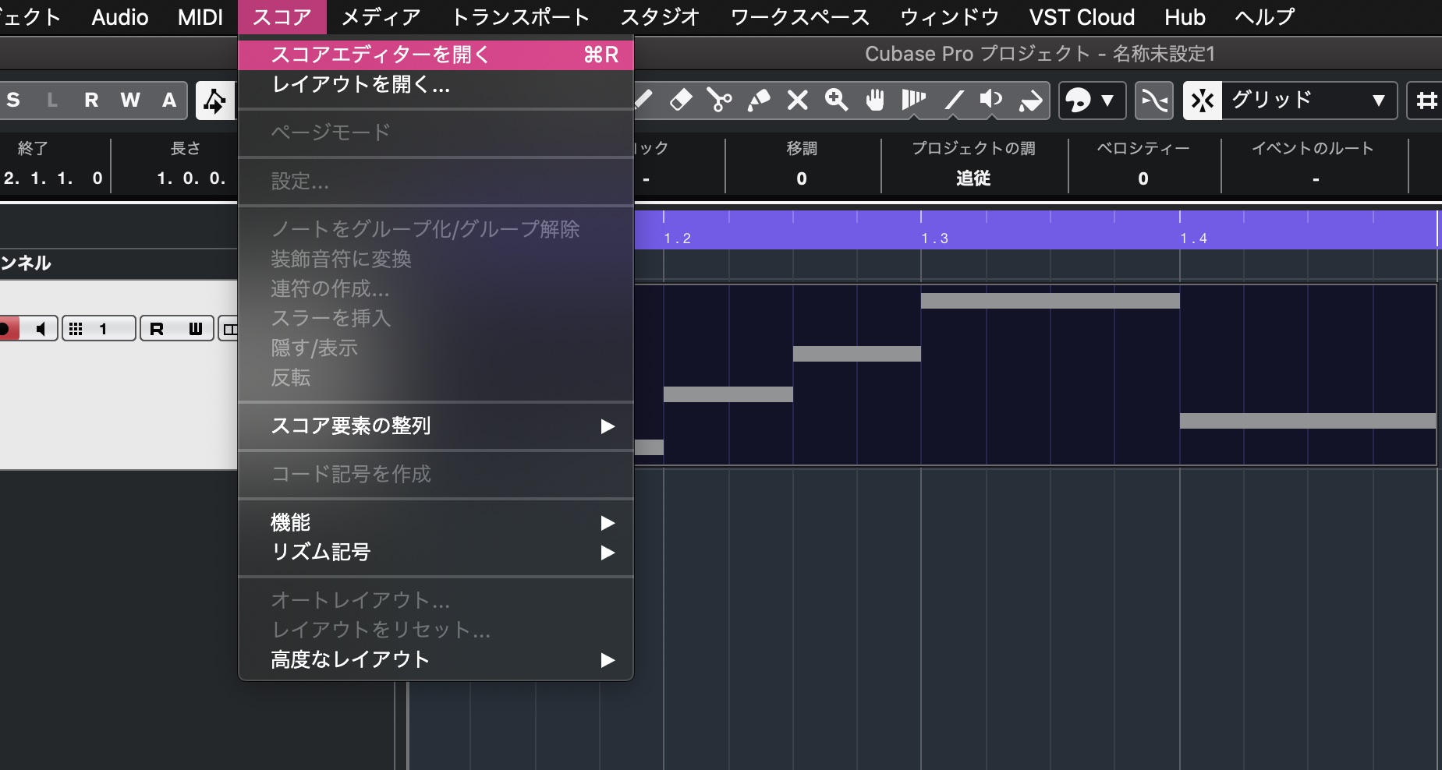1442x770 pixels.
Task: Click the 長さ length value
Action: tap(191, 178)
